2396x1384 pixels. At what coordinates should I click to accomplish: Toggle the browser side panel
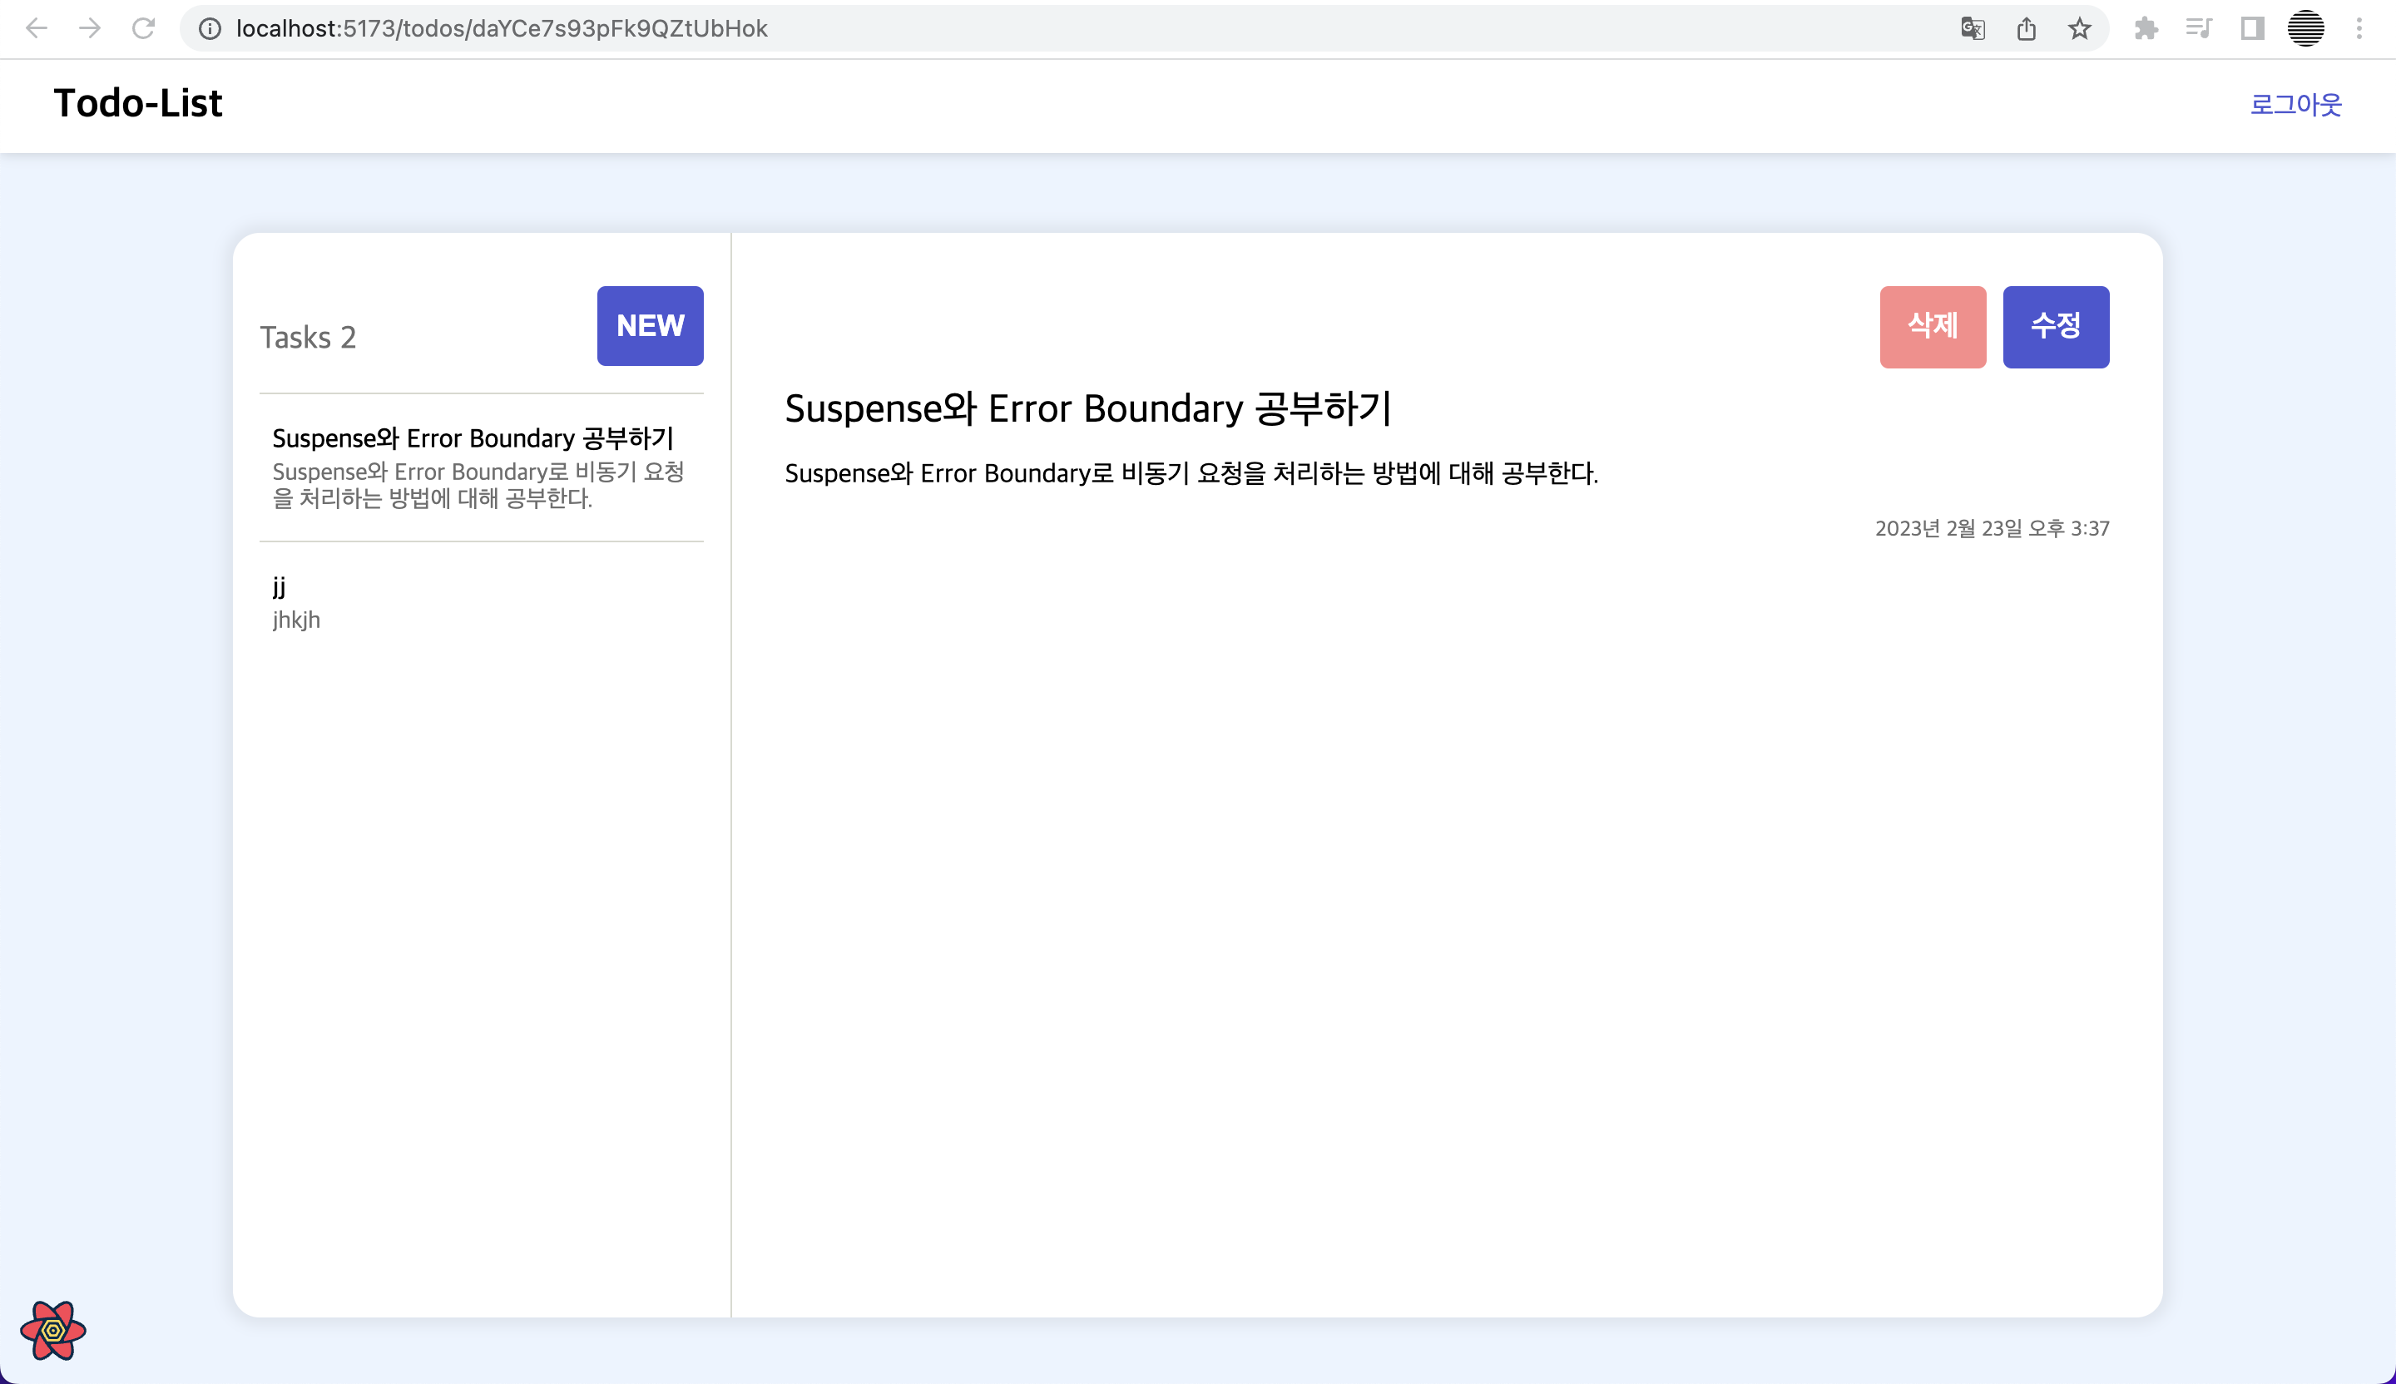[2252, 28]
